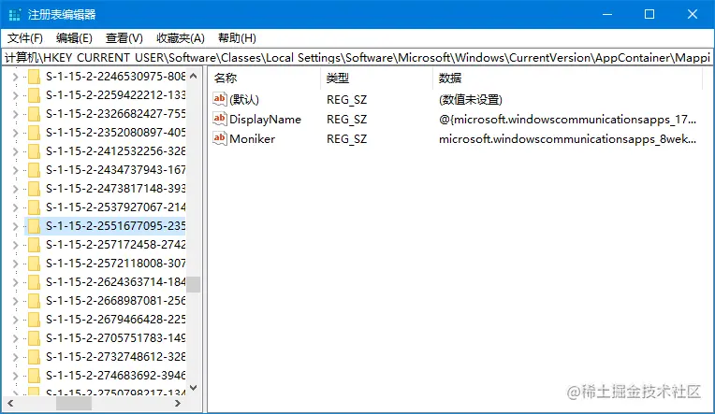Click the @{microsoft.windowscommunicationsapps_17... data cell
Viewport: 715px width, 414px height.
[567, 120]
